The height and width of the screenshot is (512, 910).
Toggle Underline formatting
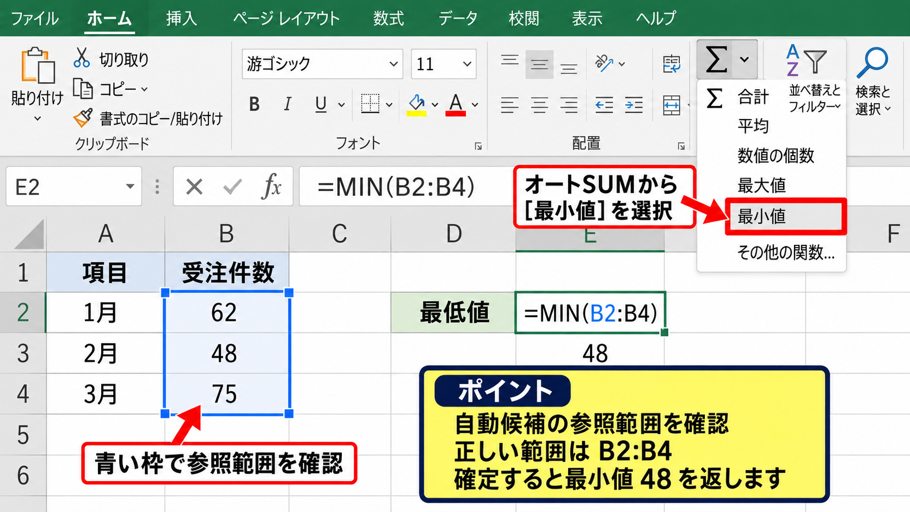(x=321, y=104)
